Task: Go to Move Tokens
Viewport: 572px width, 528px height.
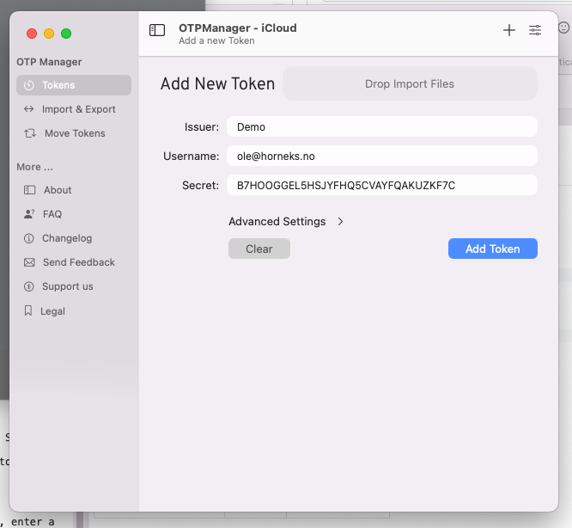Action: tap(74, 133)
